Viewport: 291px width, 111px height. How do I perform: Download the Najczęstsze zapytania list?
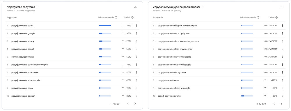click(x=136, y=7)
